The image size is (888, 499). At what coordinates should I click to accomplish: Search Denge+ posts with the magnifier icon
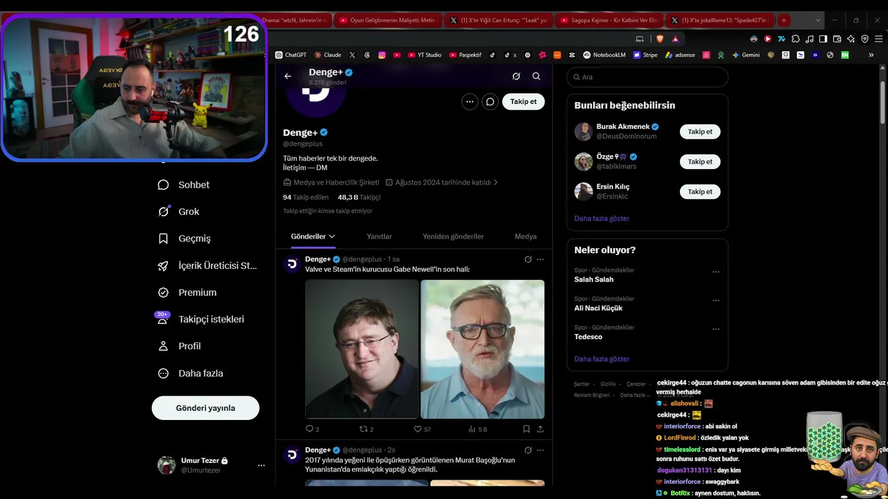click(536, 76)
